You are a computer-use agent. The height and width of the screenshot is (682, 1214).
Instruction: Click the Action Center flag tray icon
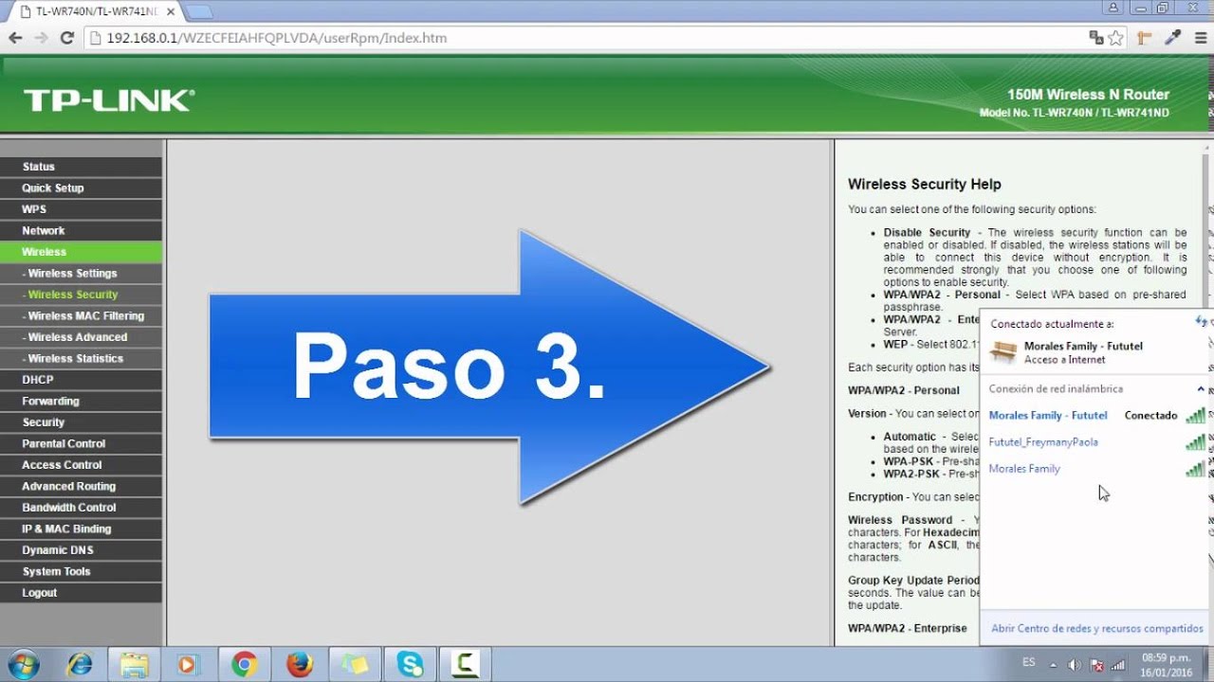(1095, 665)
